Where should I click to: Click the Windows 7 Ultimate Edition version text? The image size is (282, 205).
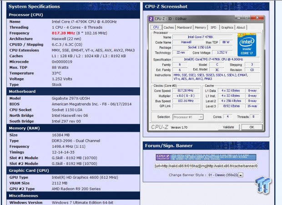tap(82, 202)
